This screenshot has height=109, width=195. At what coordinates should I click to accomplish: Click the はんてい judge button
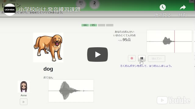(156, 58)
